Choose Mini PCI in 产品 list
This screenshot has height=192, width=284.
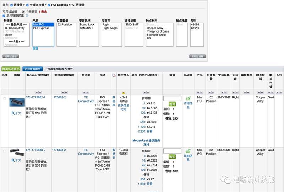pos(43,24)
